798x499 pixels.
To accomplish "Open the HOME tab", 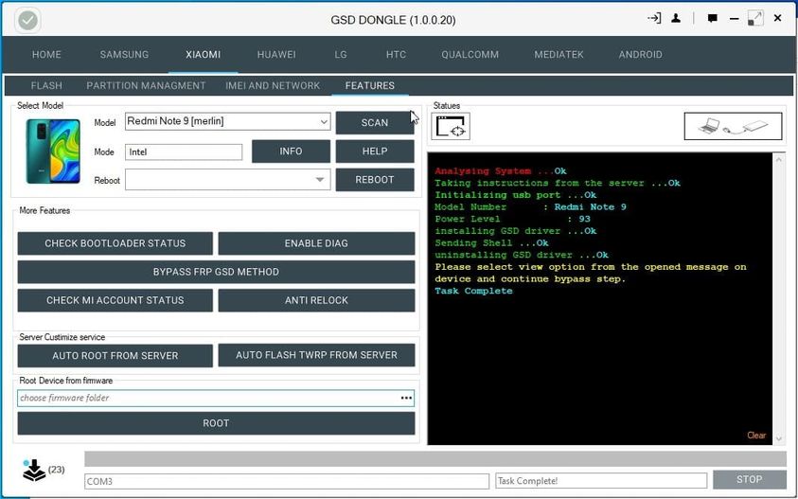I will [x=46, y=55].
